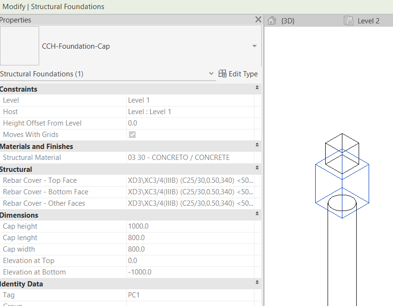The image size is (393, 306).
Task: Click the type preview thumbnail in Properties
Action: 20,46
